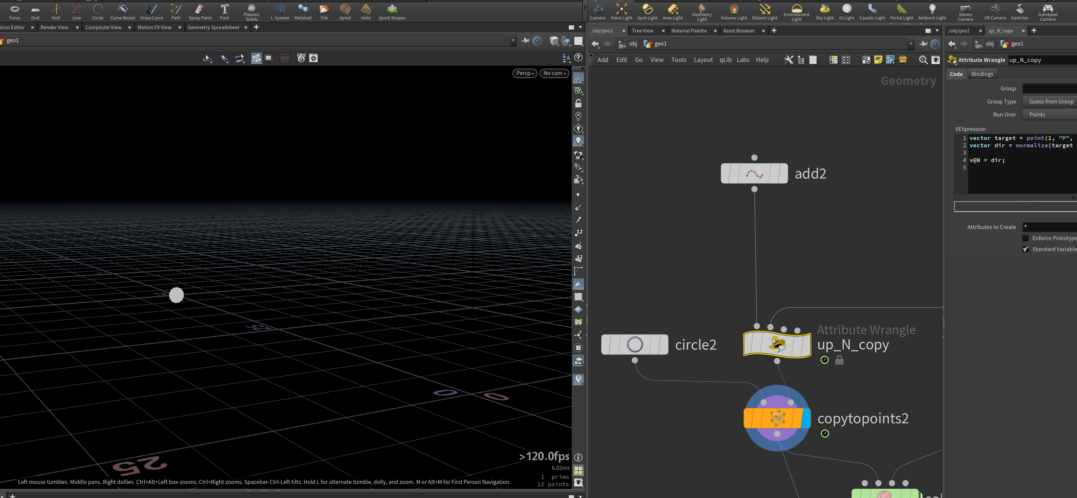Image resolution: width=1077 pixels, height=498 pixels.
Task: Add a Spot Light from shelf
Action: (x=647, y=12)
